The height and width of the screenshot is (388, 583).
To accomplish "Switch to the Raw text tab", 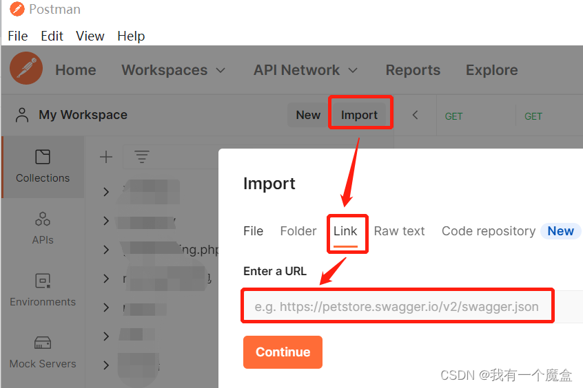I will point(399,231).
